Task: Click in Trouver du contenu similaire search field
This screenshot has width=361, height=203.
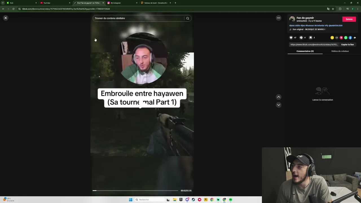Action: tap(138, 18)
